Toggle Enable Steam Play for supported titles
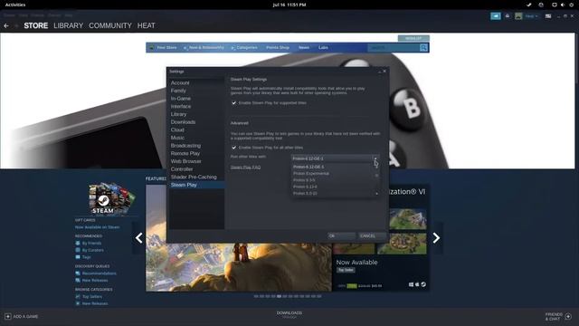 pos(233,102)
